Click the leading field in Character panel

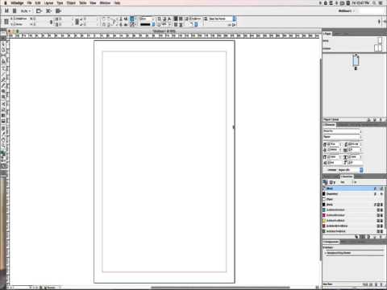tap(354, 144)
